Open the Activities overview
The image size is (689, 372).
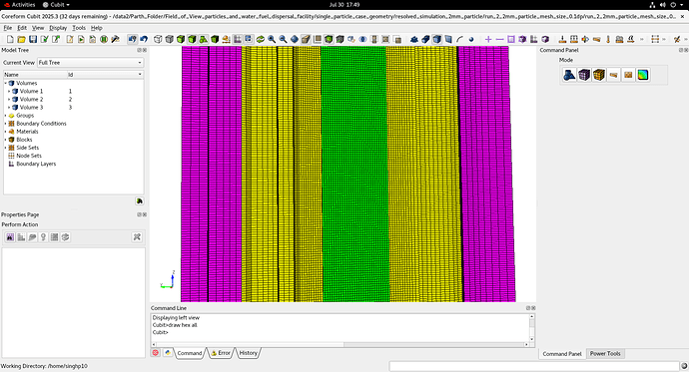(19, 4)
